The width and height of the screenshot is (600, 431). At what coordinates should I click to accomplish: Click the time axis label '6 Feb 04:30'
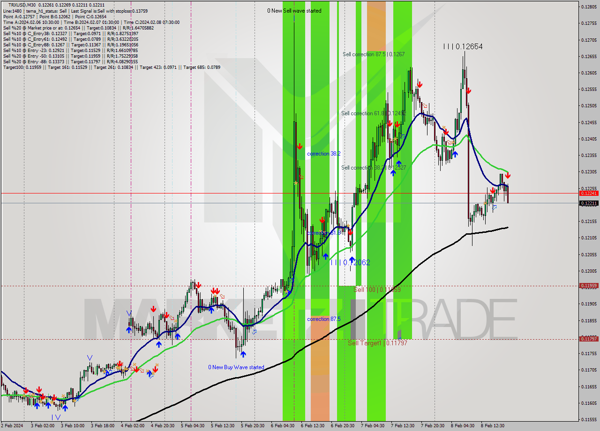pos(283,426)
